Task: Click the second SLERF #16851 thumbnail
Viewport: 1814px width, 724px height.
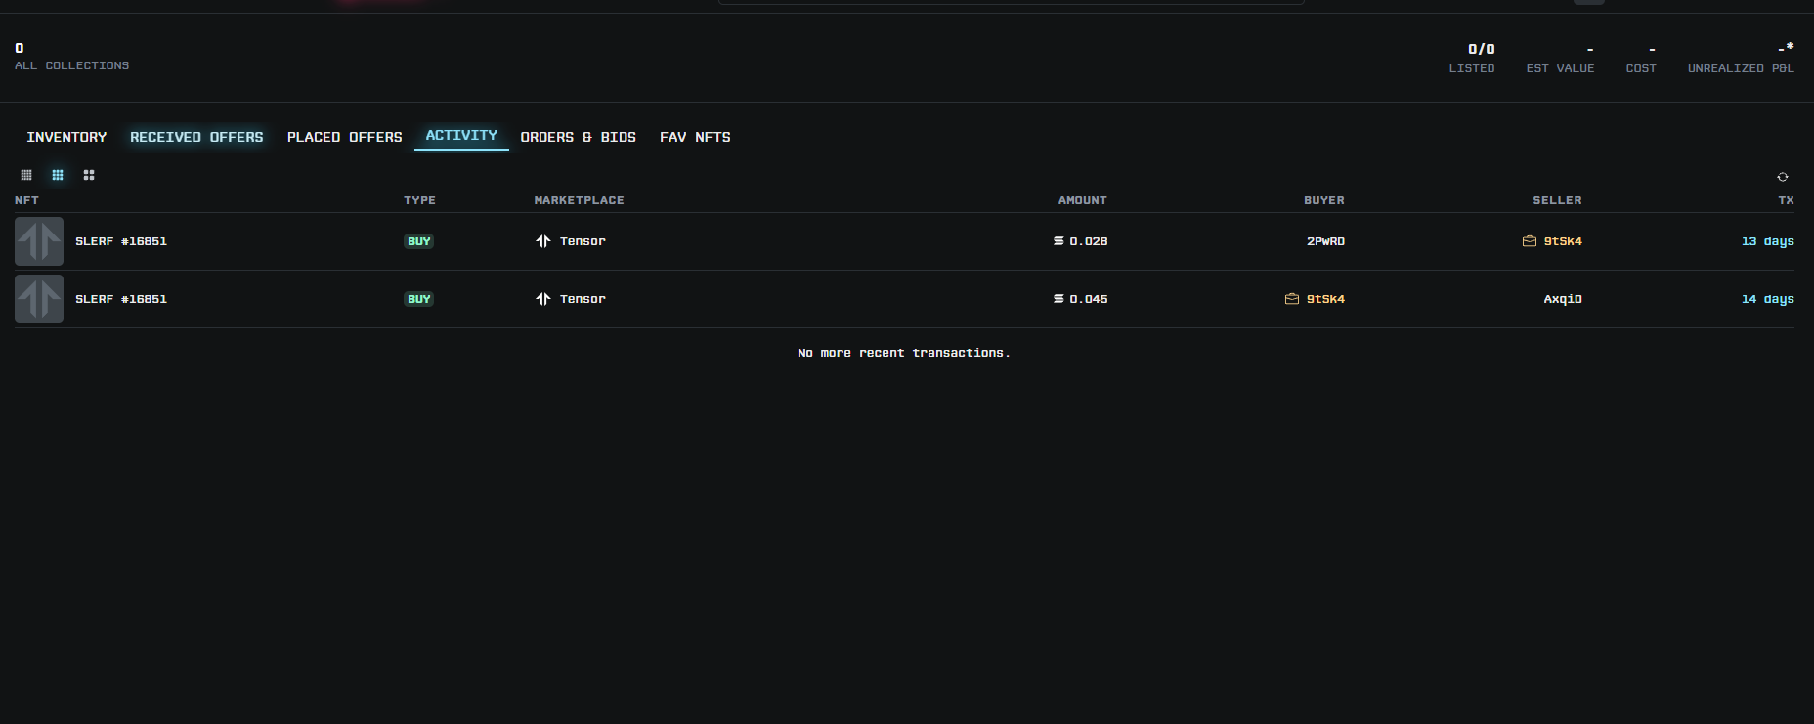Action: [x=39, y=299]
